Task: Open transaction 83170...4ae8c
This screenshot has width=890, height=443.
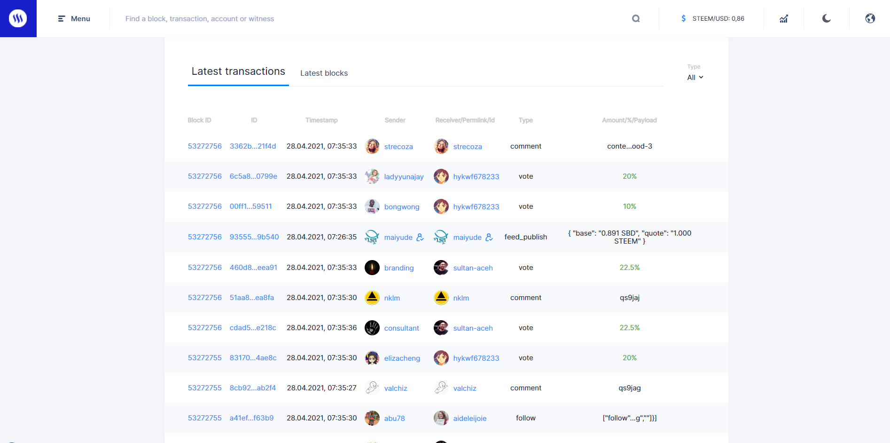Action: point(253,358)
